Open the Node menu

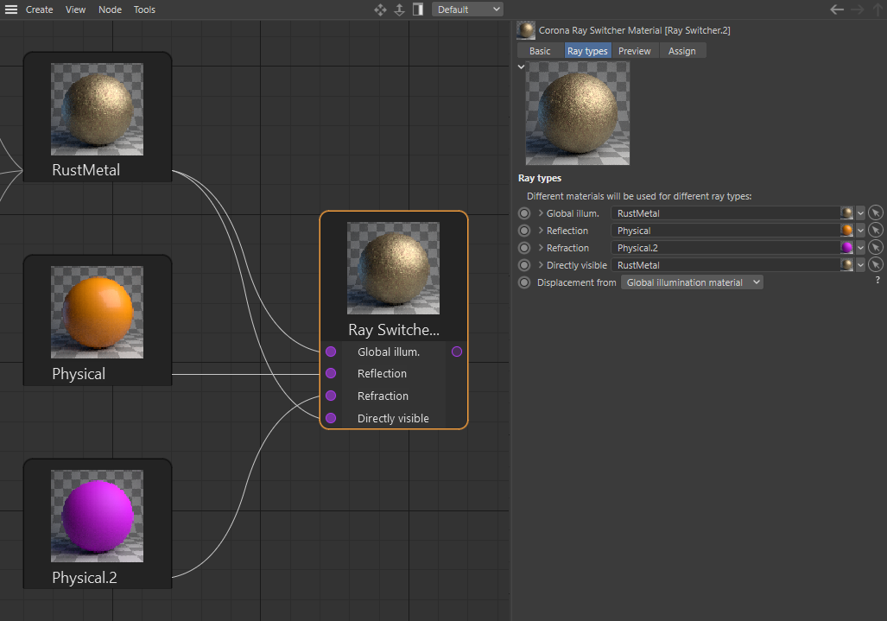[x=110, y=10]
